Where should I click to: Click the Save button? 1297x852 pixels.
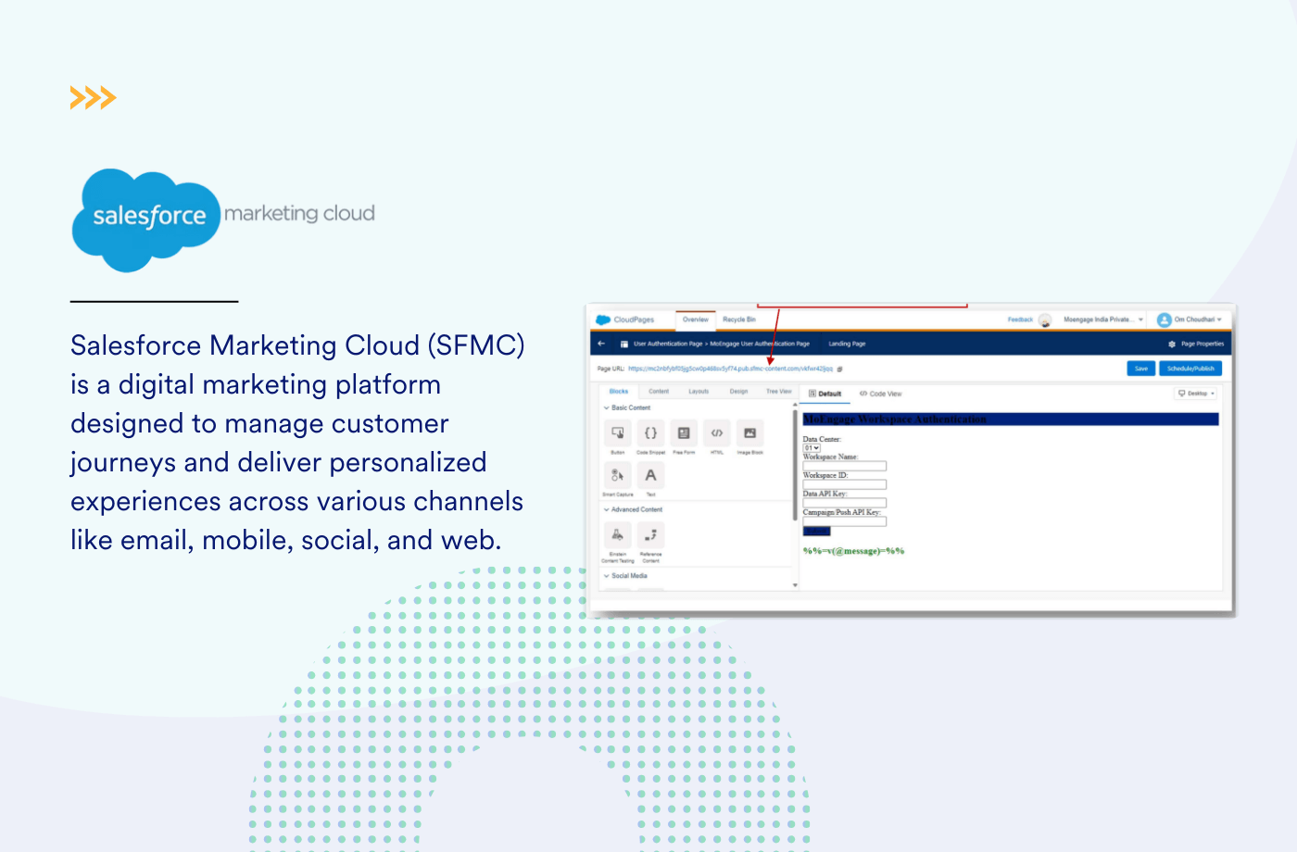coord(1141,369)
